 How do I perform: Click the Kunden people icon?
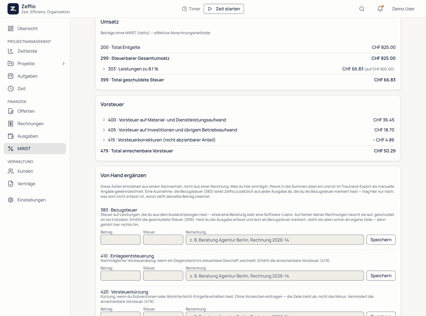point(11,171)
